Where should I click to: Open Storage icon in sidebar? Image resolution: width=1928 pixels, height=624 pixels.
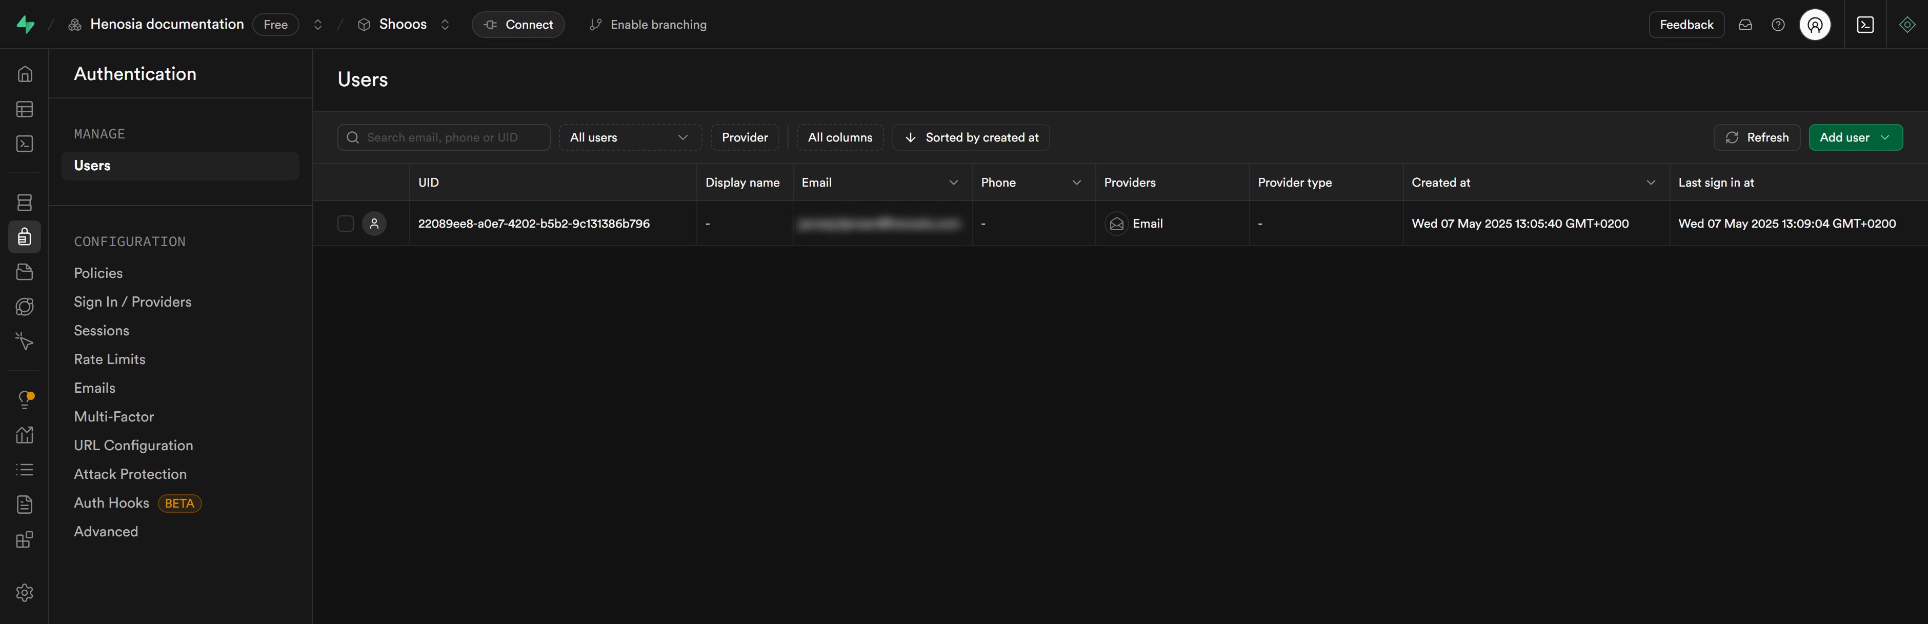(x=25, y=272)
